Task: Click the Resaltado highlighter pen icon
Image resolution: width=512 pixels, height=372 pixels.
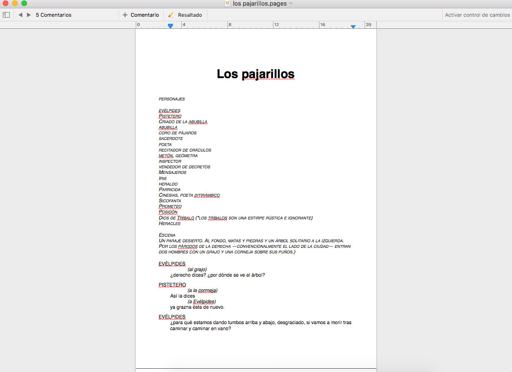Action: point(171,15)
